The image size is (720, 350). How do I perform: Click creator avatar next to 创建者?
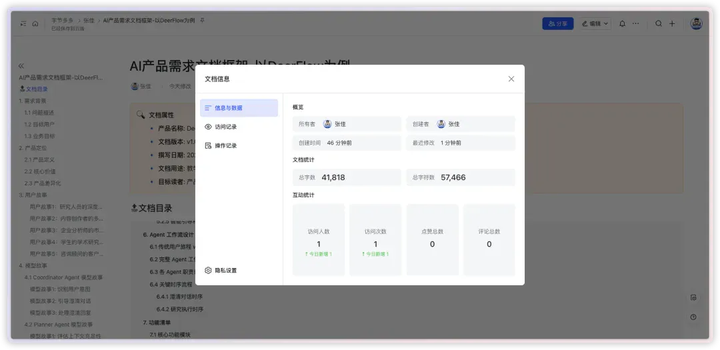441,124
